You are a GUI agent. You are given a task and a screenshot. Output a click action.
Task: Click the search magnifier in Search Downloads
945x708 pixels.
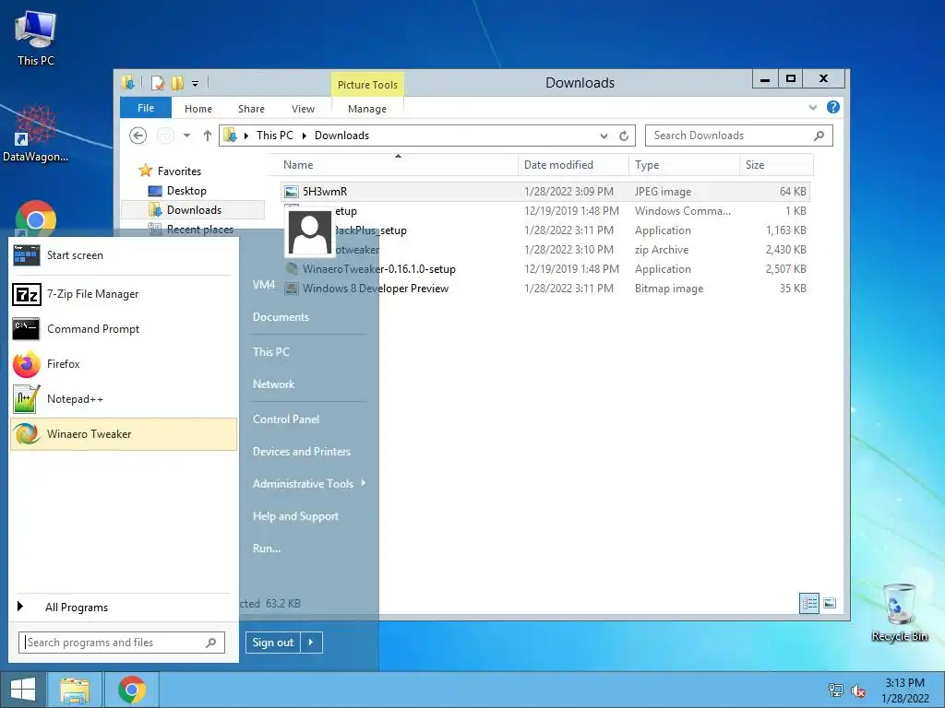tap(819, 136)
